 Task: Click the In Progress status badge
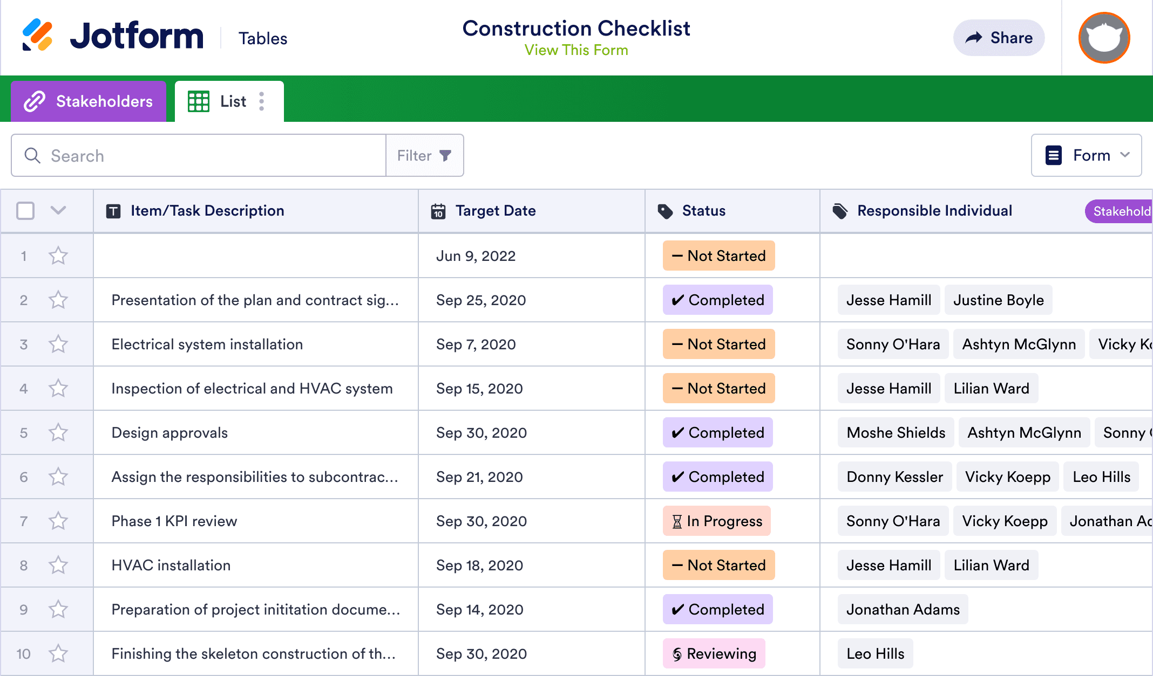click(x=716, y=521)
